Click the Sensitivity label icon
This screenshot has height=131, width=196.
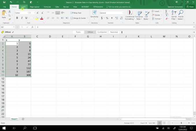(x=94, y=14)
